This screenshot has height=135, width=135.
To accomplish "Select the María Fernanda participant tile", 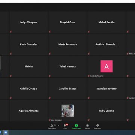I will (x=67, y=44).
